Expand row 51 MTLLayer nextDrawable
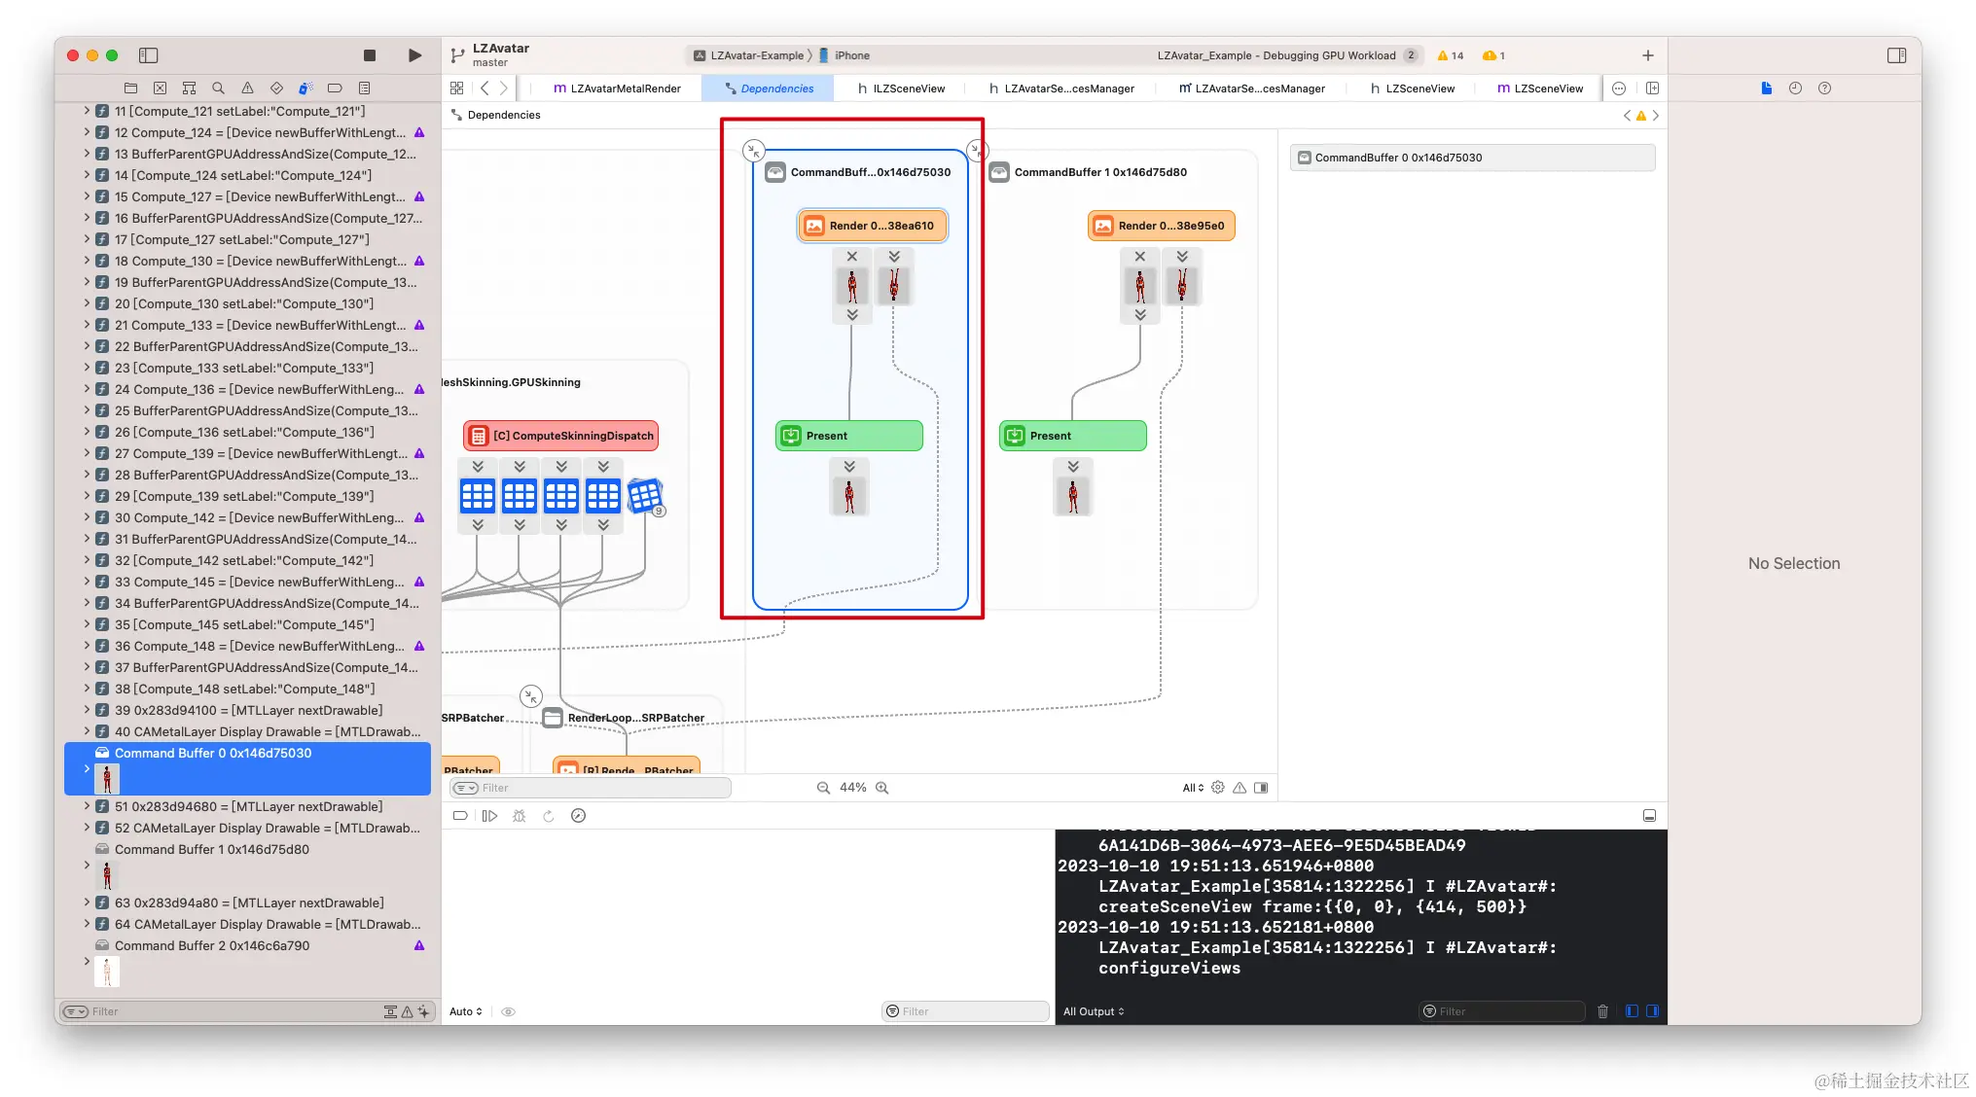This screenshot has height=1097, width=1976. point(87,806)
